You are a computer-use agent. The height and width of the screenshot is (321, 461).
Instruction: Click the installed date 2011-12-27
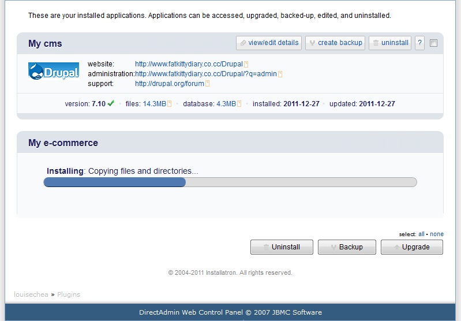tap(301, 104)
